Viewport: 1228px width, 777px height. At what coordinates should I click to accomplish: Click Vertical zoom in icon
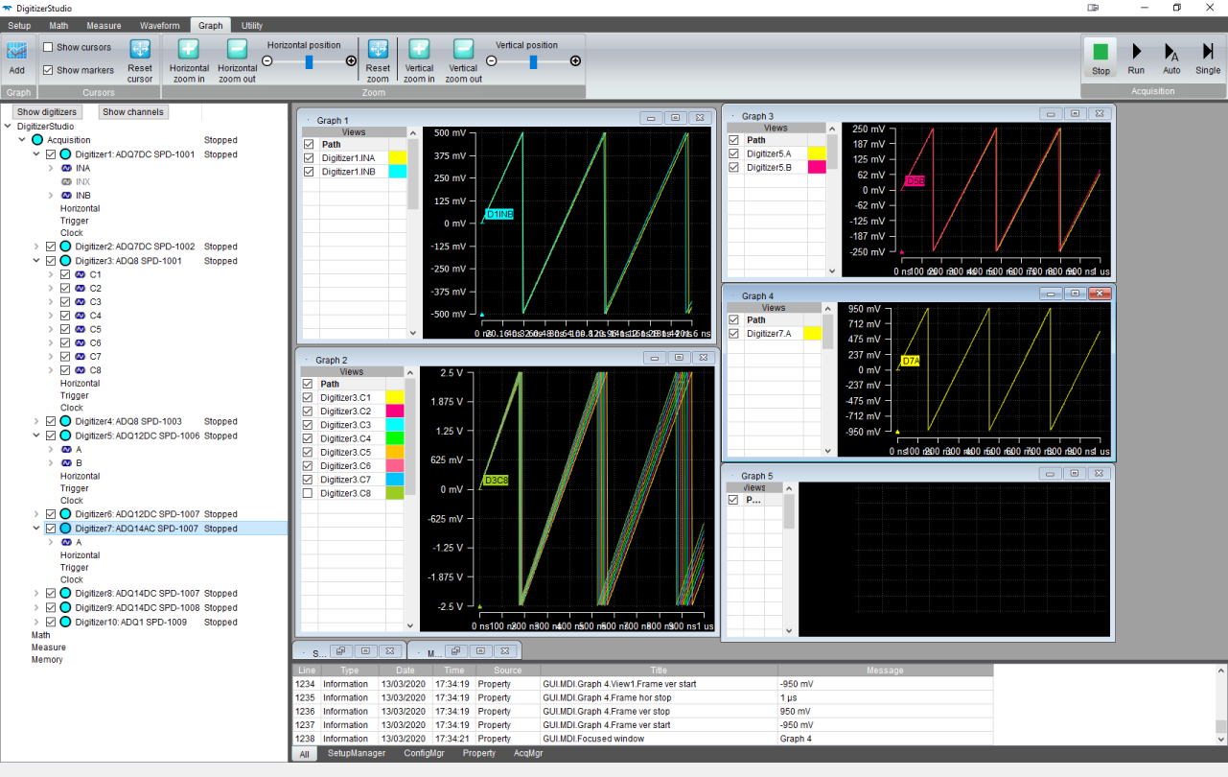419,51
